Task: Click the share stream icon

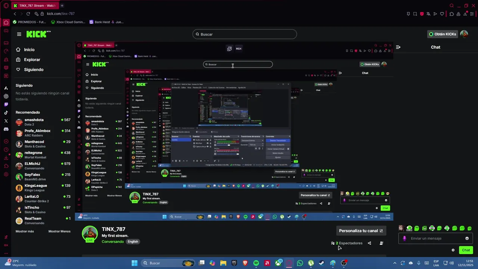Action: (369, 243)
